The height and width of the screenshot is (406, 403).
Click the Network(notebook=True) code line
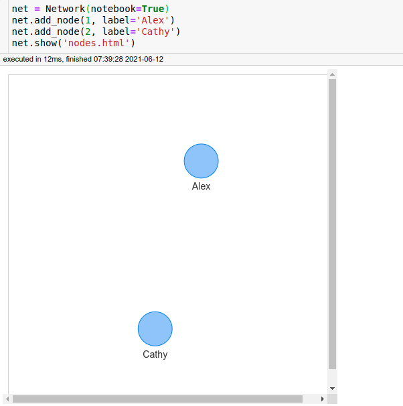pyautogui.click(x=90, y=9)
